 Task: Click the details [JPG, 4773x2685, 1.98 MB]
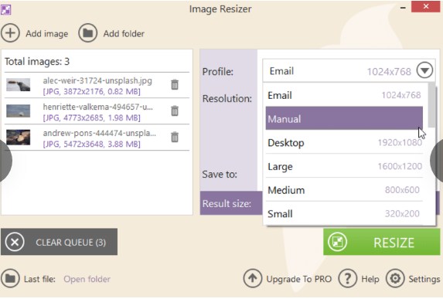tap(91, 117)
